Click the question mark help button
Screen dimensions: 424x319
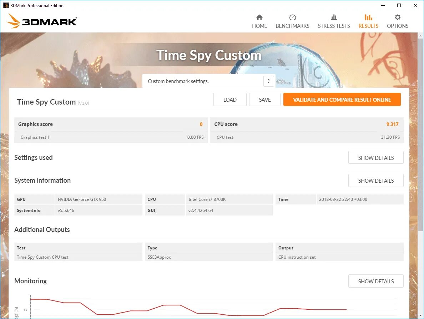[268, 81]
